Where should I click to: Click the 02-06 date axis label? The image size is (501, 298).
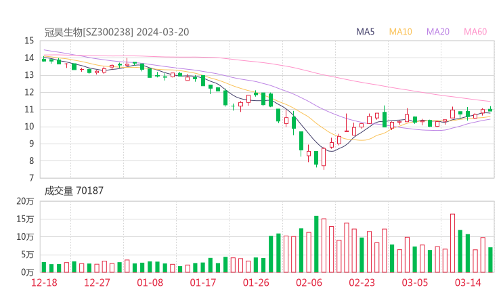[x=309, y=282]
